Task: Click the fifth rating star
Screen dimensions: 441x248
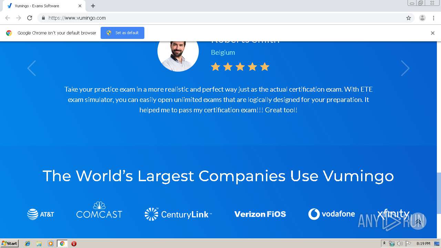Action: 265,66
